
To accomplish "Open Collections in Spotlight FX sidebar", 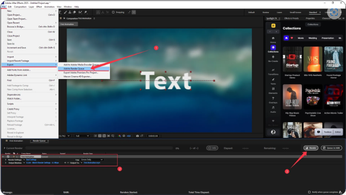I will (x=273, y=49).
